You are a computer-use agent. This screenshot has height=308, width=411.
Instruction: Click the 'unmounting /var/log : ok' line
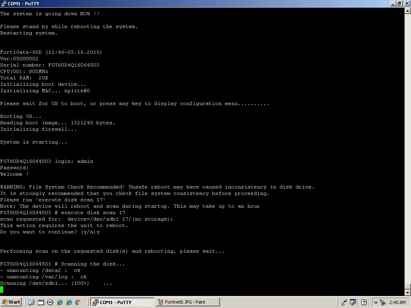point(43,277)
